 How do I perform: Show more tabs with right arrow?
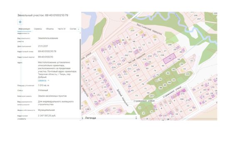79,29
